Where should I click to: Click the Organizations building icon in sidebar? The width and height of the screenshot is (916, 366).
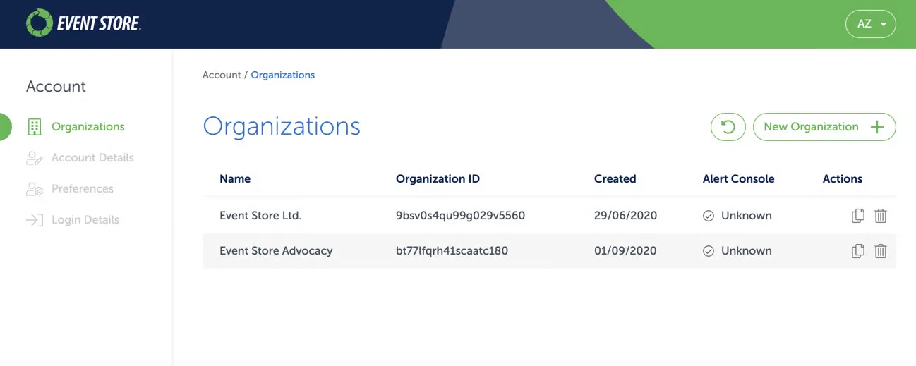pyautogui.click(x=34, y=127)
